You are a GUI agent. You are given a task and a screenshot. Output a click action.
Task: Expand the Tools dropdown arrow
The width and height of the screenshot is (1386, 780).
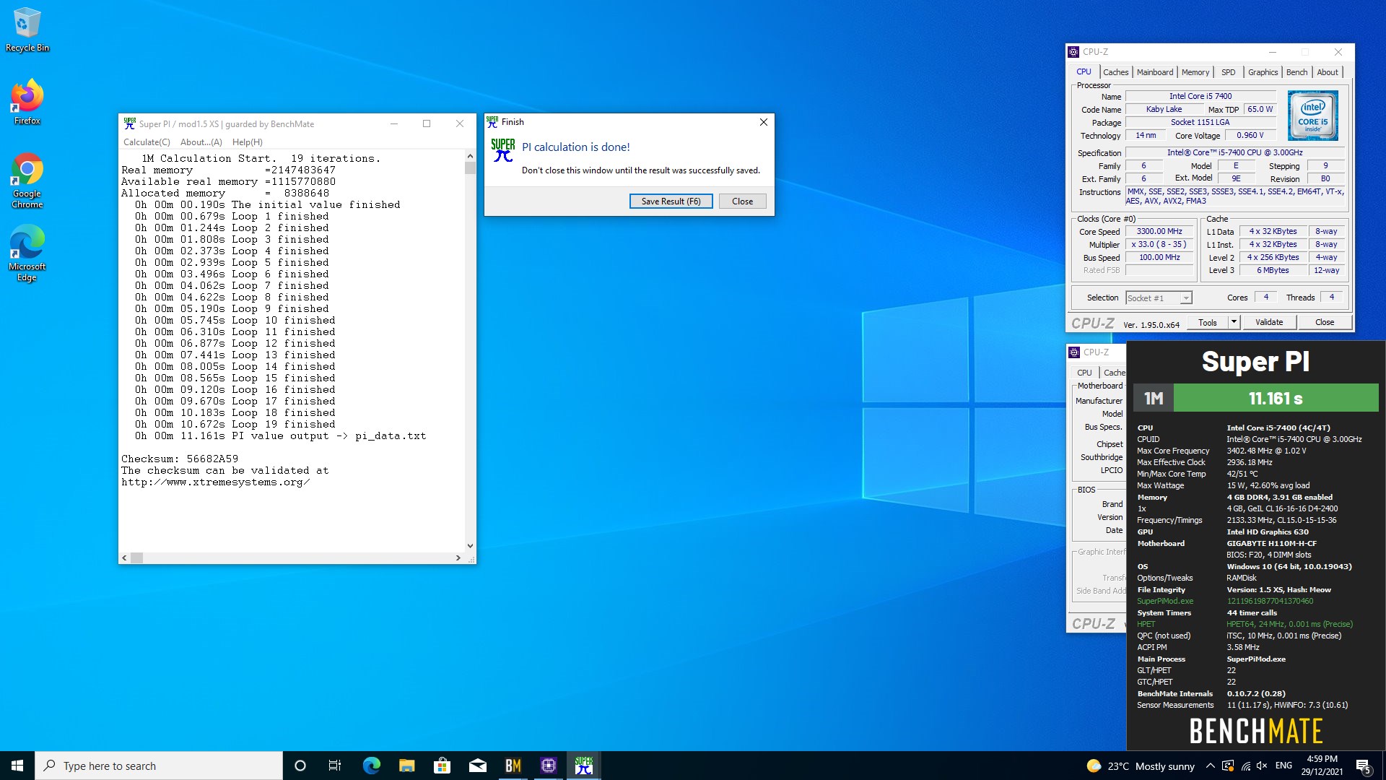[x=1234, y=322]
